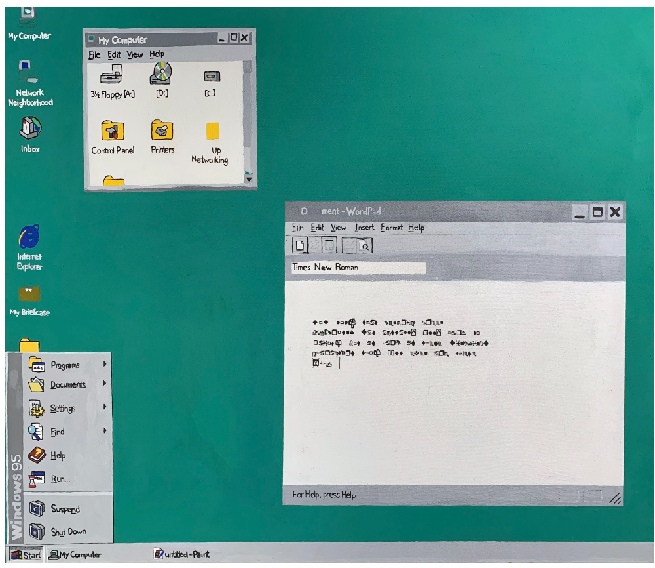655x568 pixels.
Task: Open Network Neighborhood on the desktop
Action: [x=30, y=84]
